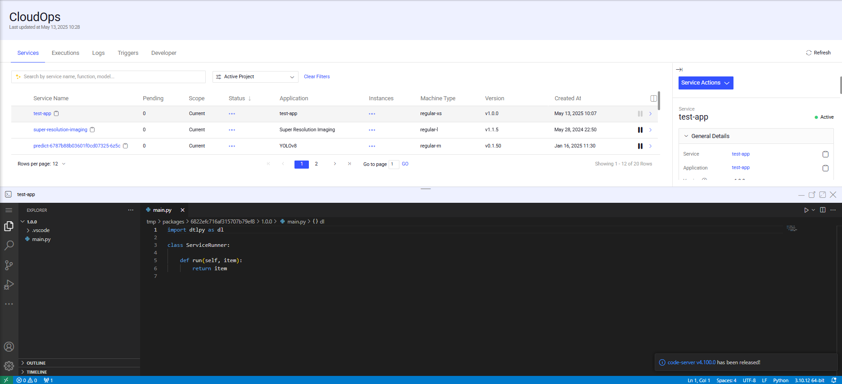This screenshot has height=384, width=842.
Task: Open test-app service link in table
Action: click(x=42, y=113)
